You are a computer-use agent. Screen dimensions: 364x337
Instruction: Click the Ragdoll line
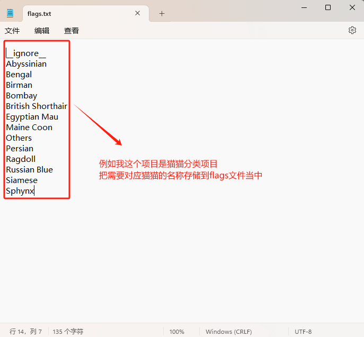[x=21, y=159]
